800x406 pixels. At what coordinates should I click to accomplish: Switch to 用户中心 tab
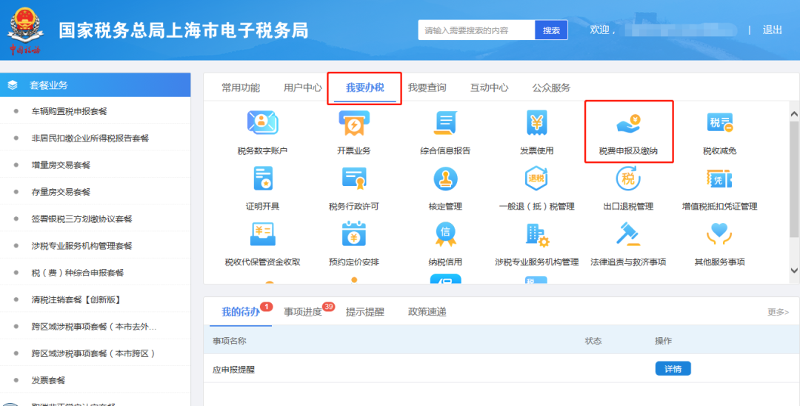303,87
